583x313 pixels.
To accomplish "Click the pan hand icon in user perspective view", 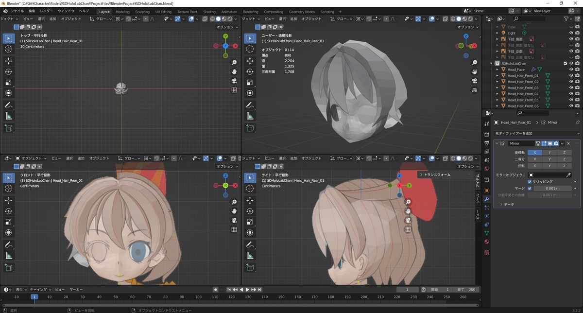I will 475,71.
